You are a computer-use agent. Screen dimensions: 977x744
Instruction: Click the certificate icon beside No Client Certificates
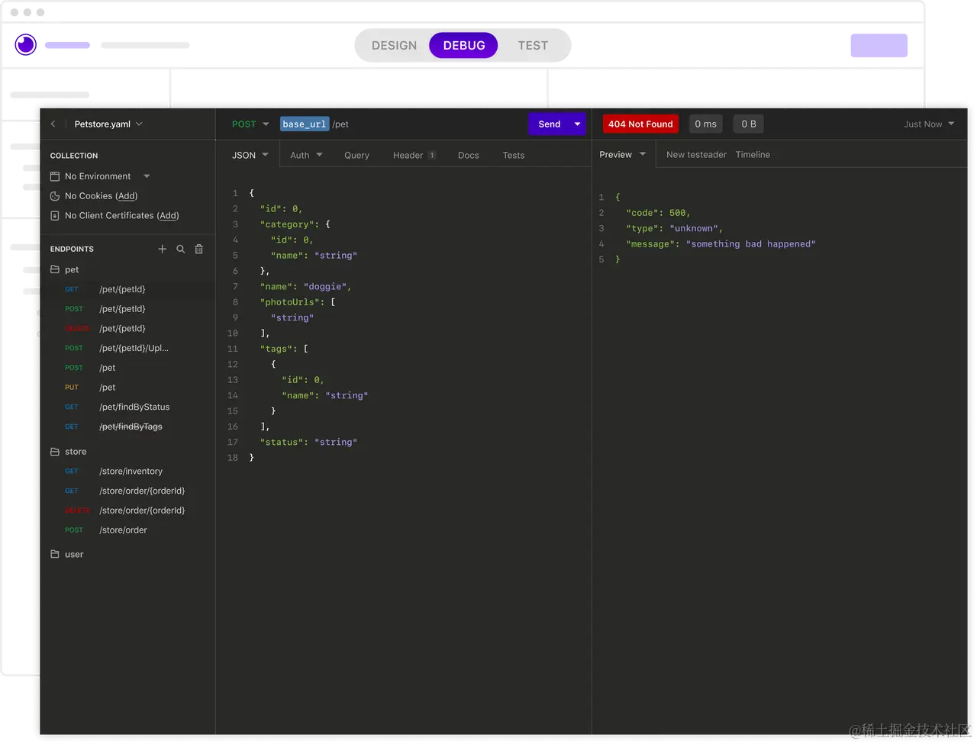click(55, 216)
